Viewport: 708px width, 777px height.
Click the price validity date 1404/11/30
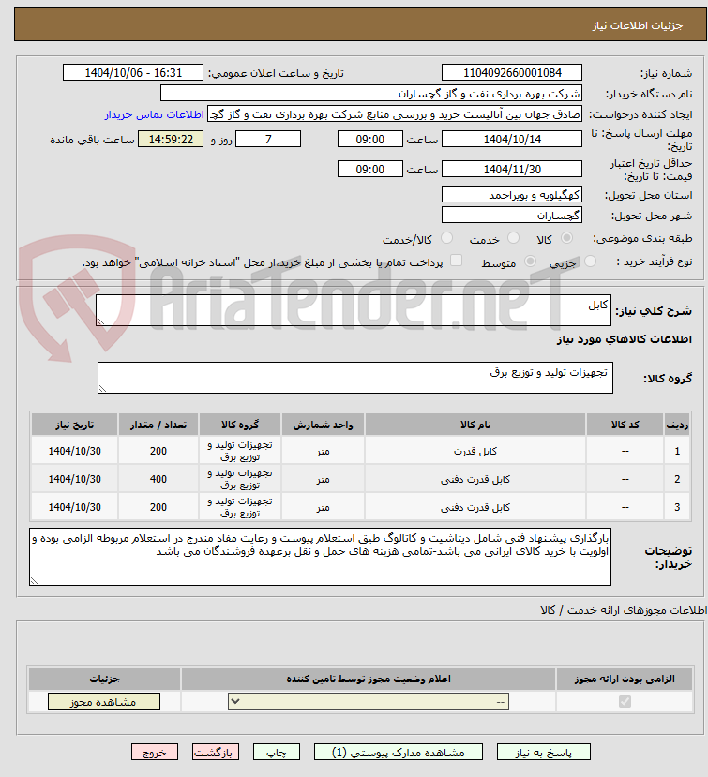pyautogui.click(x=512, y=170)
